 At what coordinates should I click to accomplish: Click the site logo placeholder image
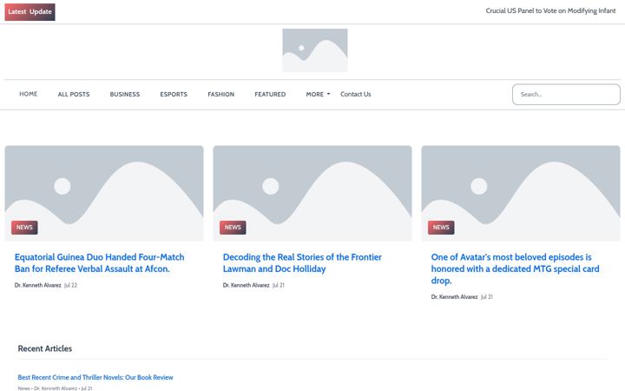pyautogui.click(x=315, y=50)
